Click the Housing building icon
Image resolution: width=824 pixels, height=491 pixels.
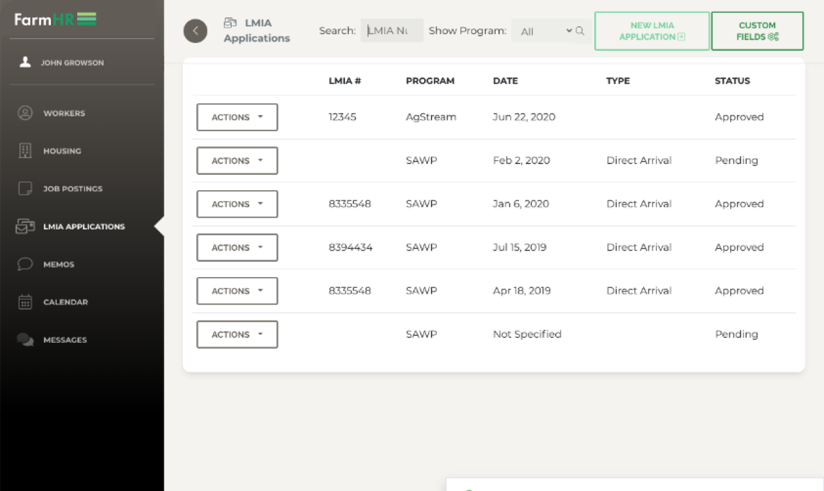(25, 151)
